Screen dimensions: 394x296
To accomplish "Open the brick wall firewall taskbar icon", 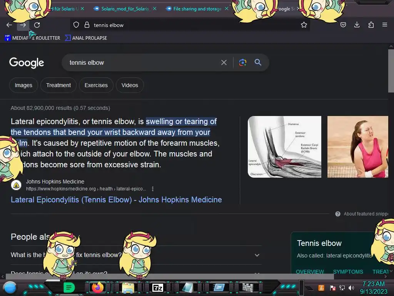I will [x=248, y=288].
